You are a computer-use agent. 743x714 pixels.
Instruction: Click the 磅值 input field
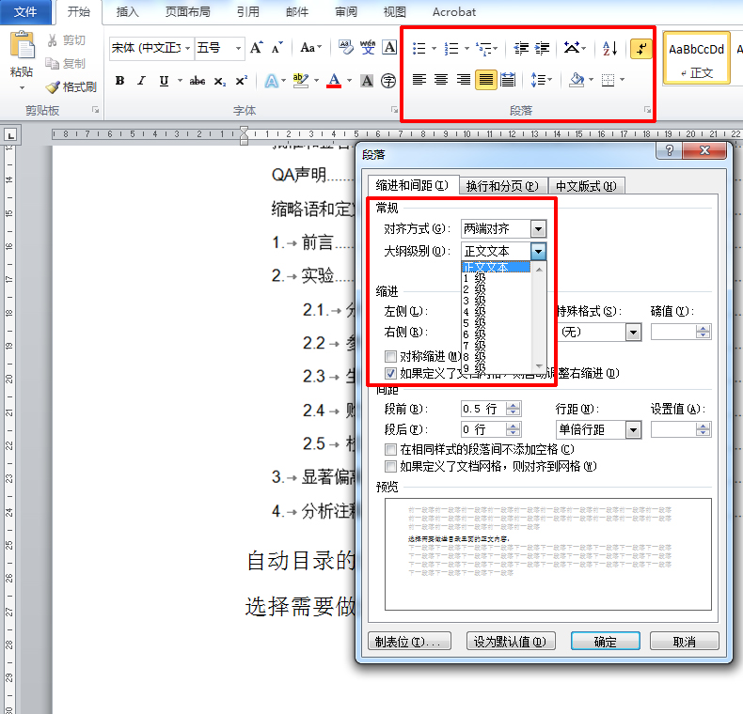pyautogui.click(x=673, y=332)
